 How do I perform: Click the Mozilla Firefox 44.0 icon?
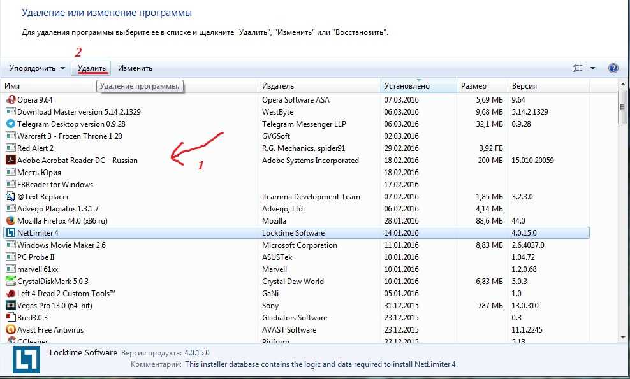click(x=10, y=220)
